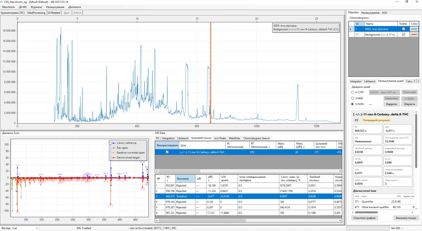Image resolution: width=422 pixels, height=231 pixels.
Task: Select result row 6 with RT 987,231
Action: click(248, 213)
